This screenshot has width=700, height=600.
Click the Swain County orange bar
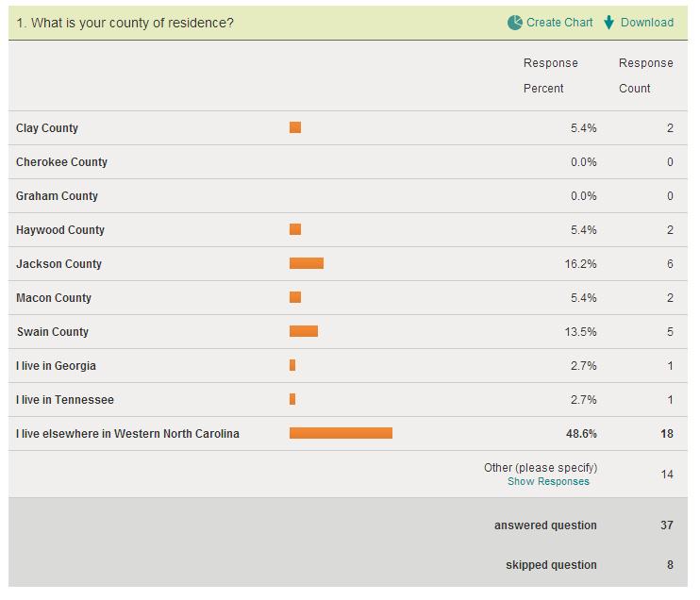(304, 331)
